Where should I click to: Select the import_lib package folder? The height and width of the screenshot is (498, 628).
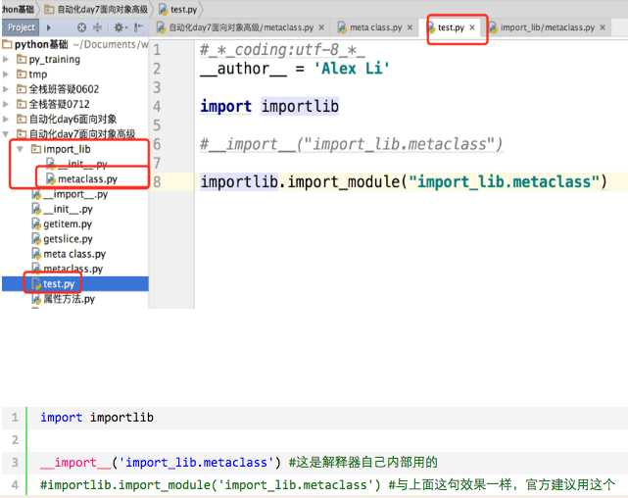61,149
